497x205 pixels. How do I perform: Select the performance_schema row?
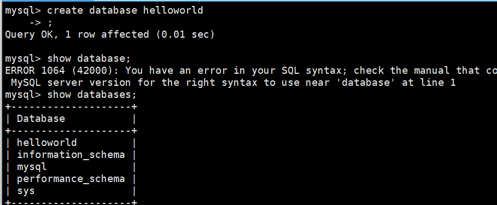[x=71, y=179]
